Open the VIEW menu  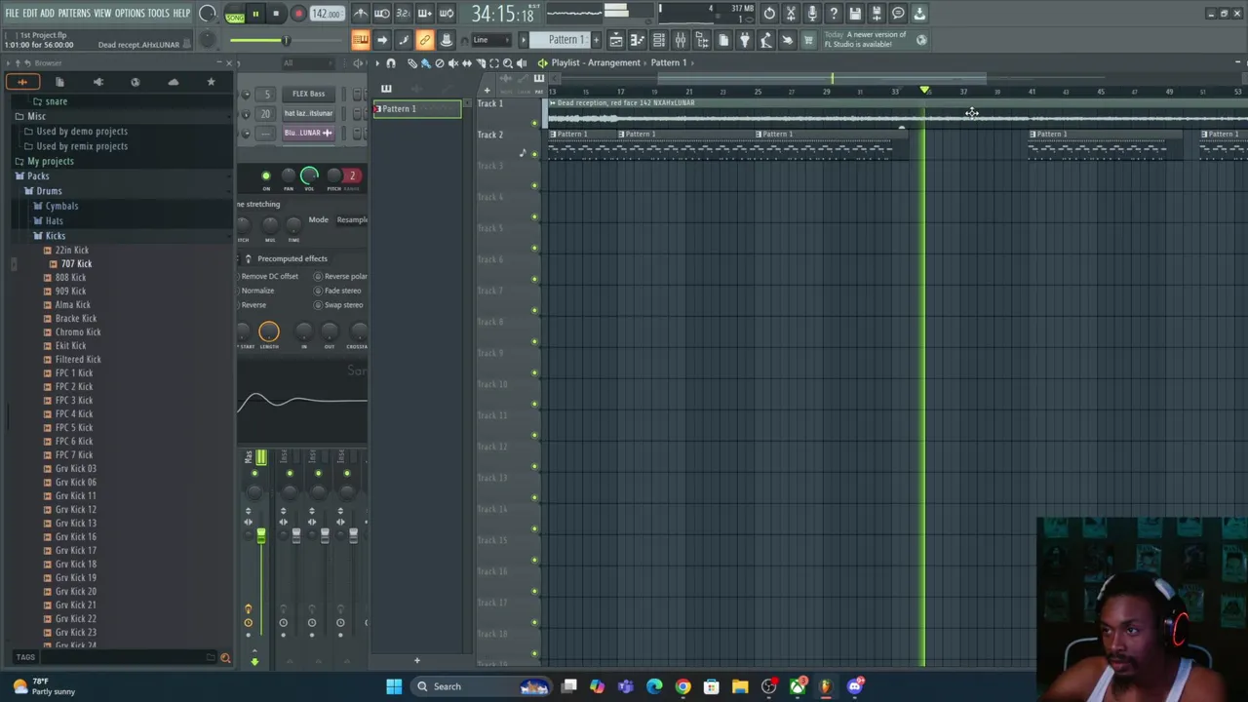[x=102, y=14]
